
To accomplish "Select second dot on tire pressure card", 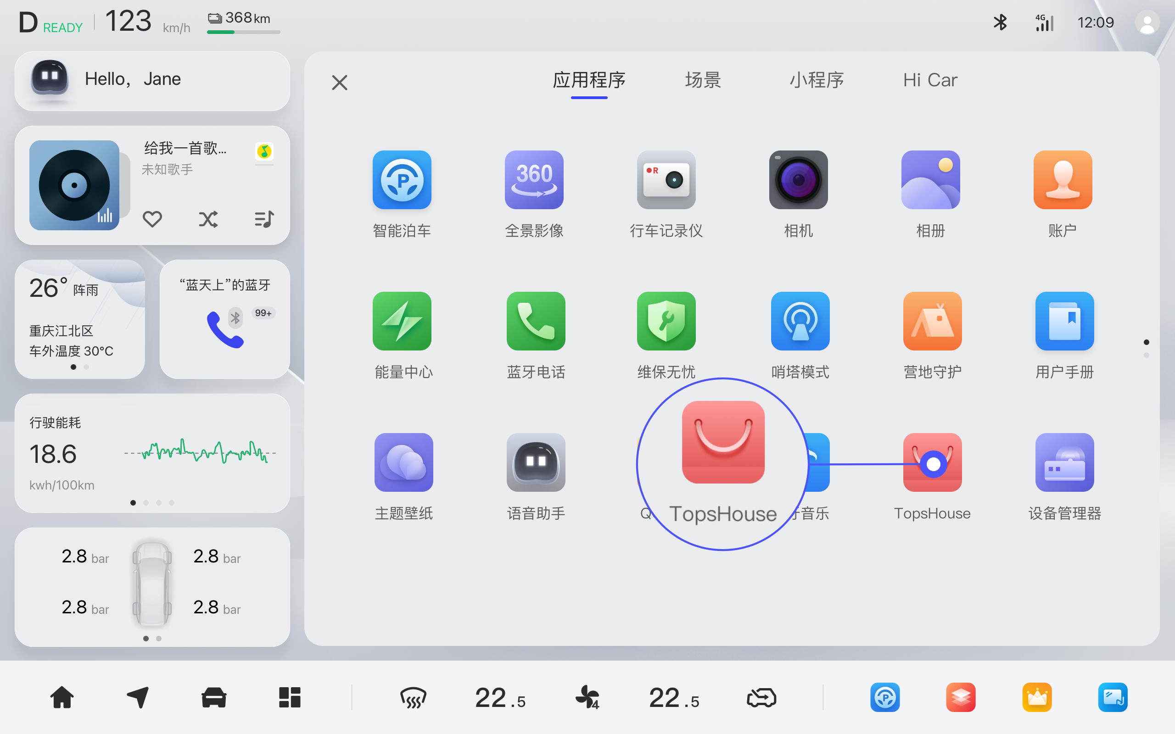I will pyautogui.click(x=159, y=639).
